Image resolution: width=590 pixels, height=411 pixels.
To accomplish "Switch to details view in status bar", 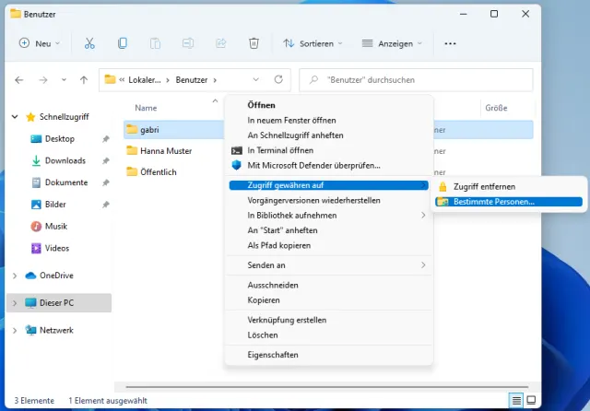I will pos(517,401).
